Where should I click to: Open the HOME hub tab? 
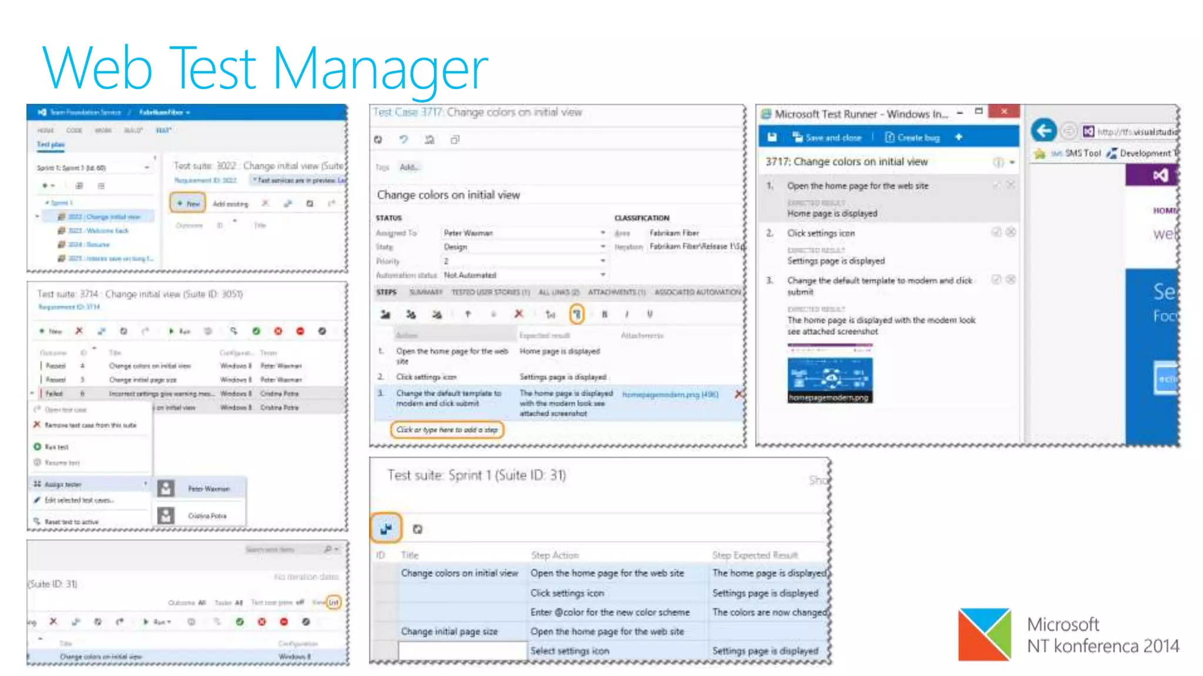[x=45, y=130]
